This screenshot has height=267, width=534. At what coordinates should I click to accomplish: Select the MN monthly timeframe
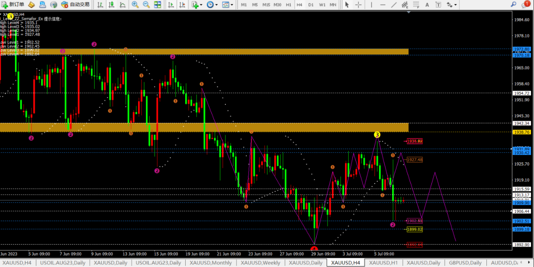tap(333, 5)
